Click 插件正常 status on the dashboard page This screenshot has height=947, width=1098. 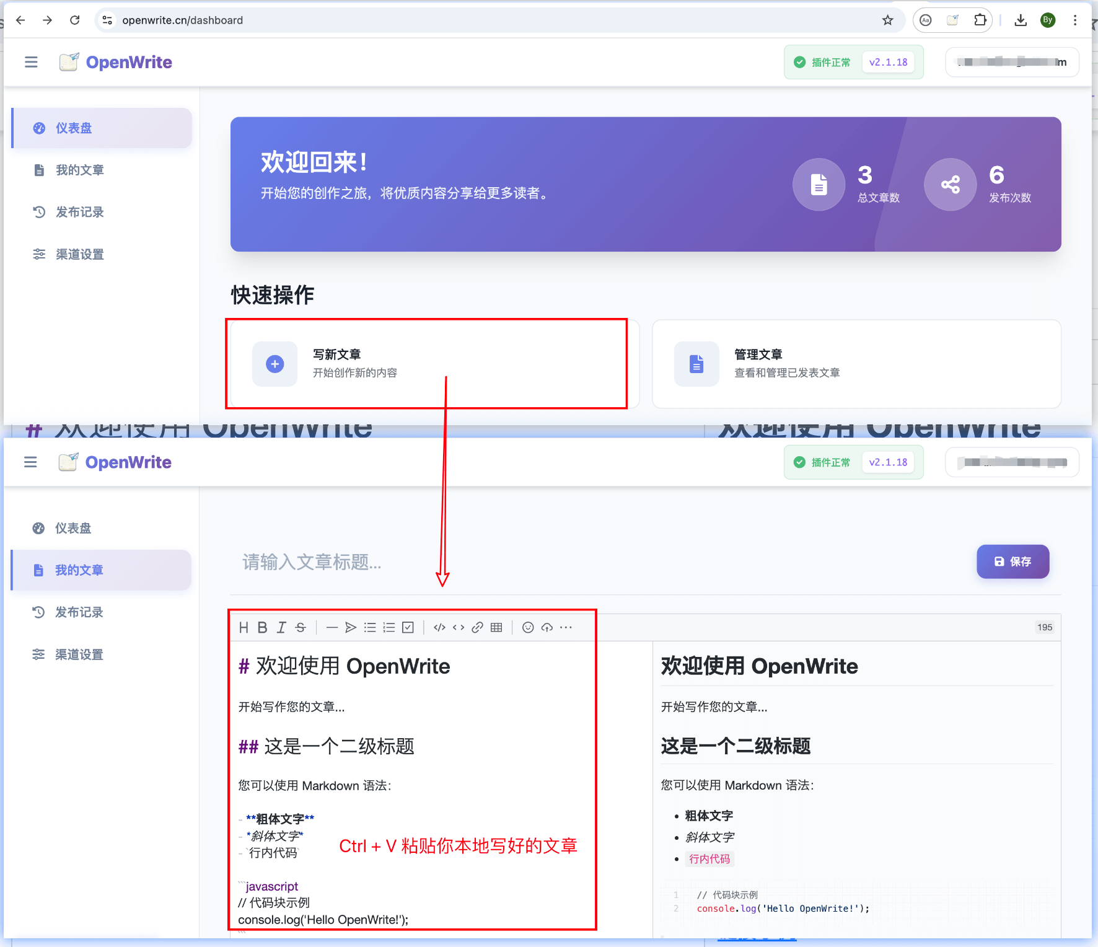[823, 62]
